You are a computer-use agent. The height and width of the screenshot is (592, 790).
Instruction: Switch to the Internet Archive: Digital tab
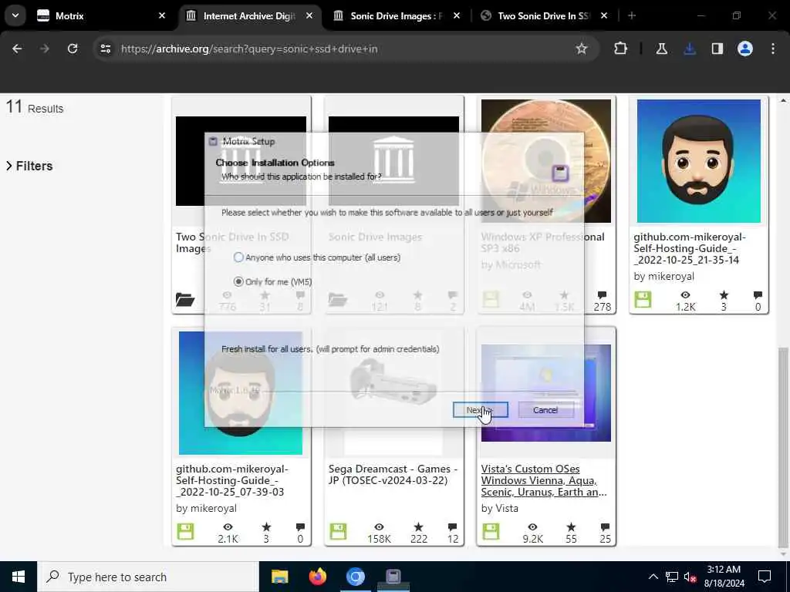(249, 16)
